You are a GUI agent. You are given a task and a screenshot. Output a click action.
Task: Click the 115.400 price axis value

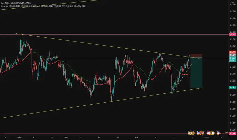click(233, 67)
